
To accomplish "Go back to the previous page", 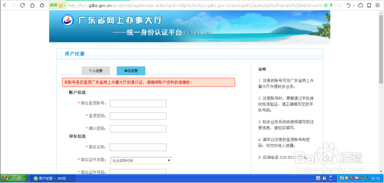I will (x=4, y=5).
